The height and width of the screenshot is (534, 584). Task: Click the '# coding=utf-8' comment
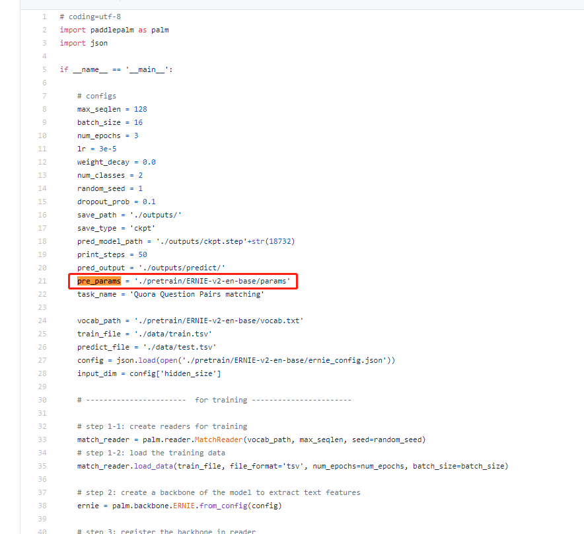tap(90, 17)
